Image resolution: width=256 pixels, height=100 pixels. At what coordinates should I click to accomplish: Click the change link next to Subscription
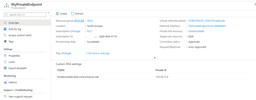(x=75, y=31)
